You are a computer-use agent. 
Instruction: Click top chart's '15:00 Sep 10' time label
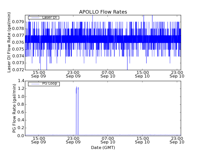pos(142,74)
